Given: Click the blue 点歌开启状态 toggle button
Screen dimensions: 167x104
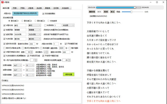Looking at the screenshot, I should 25,14.
